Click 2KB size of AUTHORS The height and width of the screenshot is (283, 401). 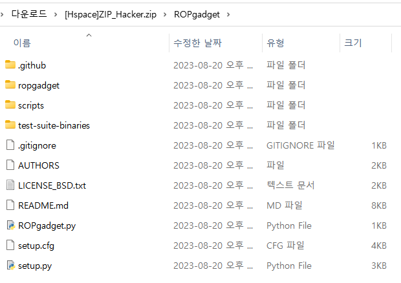coord(379,165)
